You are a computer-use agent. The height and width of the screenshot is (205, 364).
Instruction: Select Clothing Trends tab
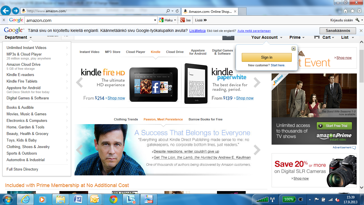click(126, 119)
